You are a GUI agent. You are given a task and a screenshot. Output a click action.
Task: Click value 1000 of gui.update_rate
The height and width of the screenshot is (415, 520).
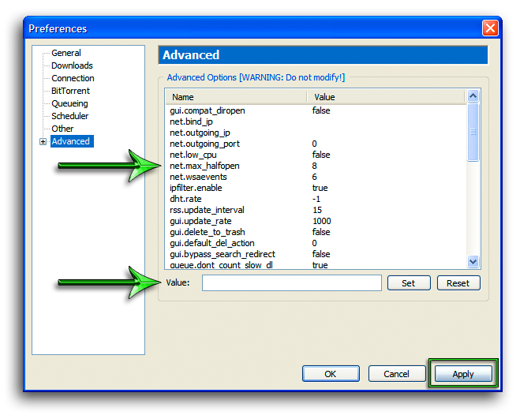pyautogui.click(x=322, y=221)
